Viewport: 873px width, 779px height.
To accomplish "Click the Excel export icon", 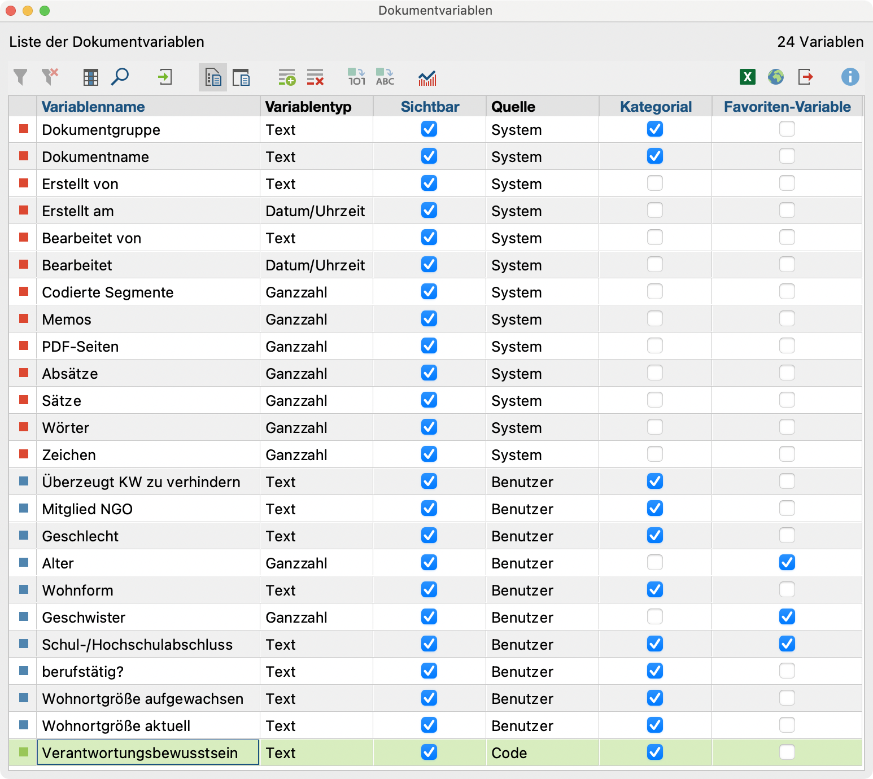I will [x=748, y=77].
